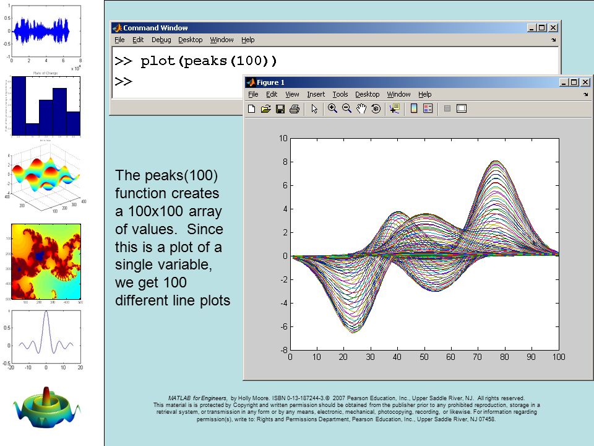The image size is (594, 446).
Task: Click the Hide Plot Tools icon
Action: tap(447, 108)
